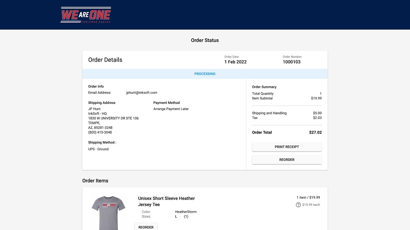Click the Order Total amount $27.02
Viewport: 410px width, 230px height.
pos(316,132)
